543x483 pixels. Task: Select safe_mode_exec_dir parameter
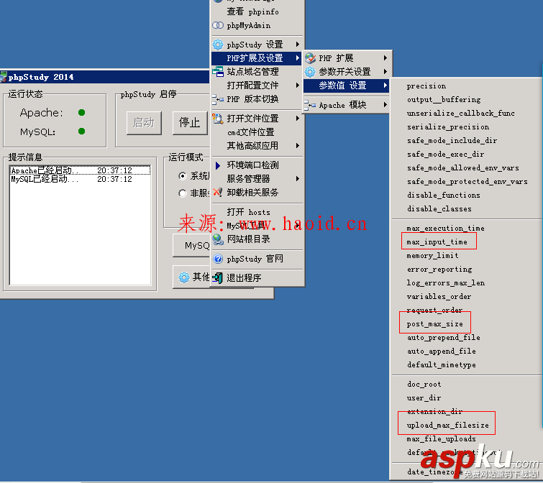(445, 155)
